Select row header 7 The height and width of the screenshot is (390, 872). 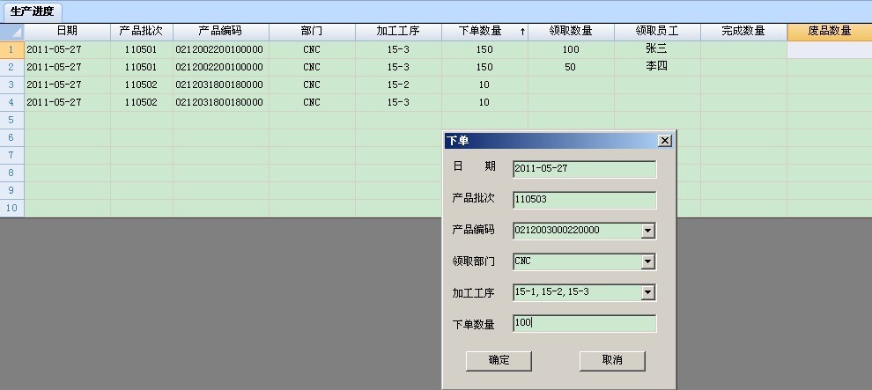(x=11, y=155)
